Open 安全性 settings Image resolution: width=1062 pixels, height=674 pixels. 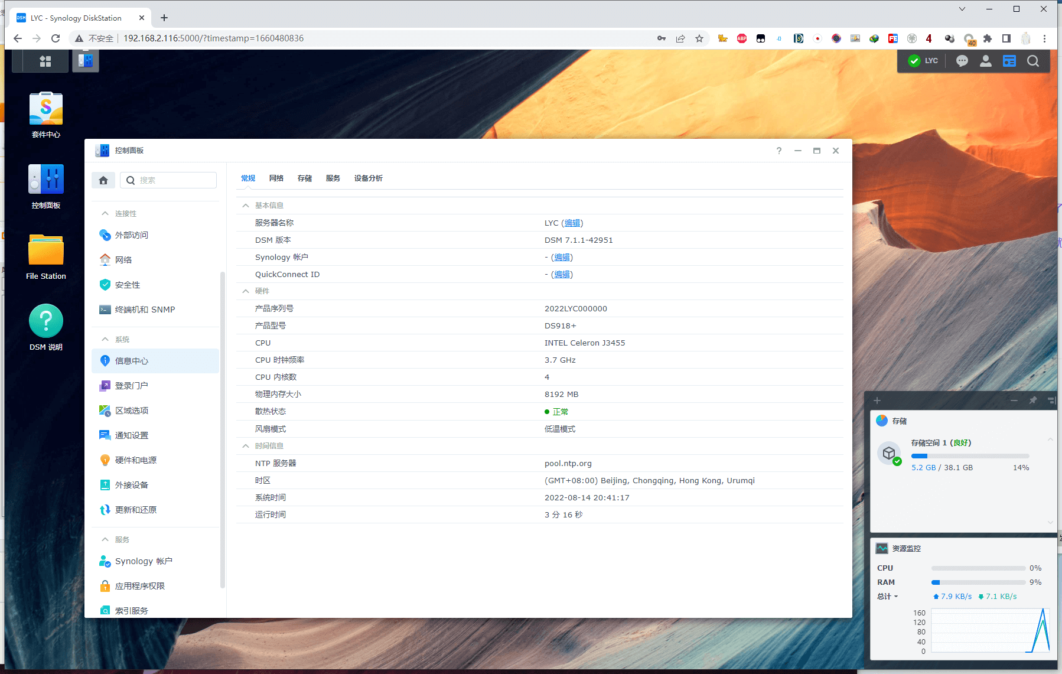click(155, 285)
